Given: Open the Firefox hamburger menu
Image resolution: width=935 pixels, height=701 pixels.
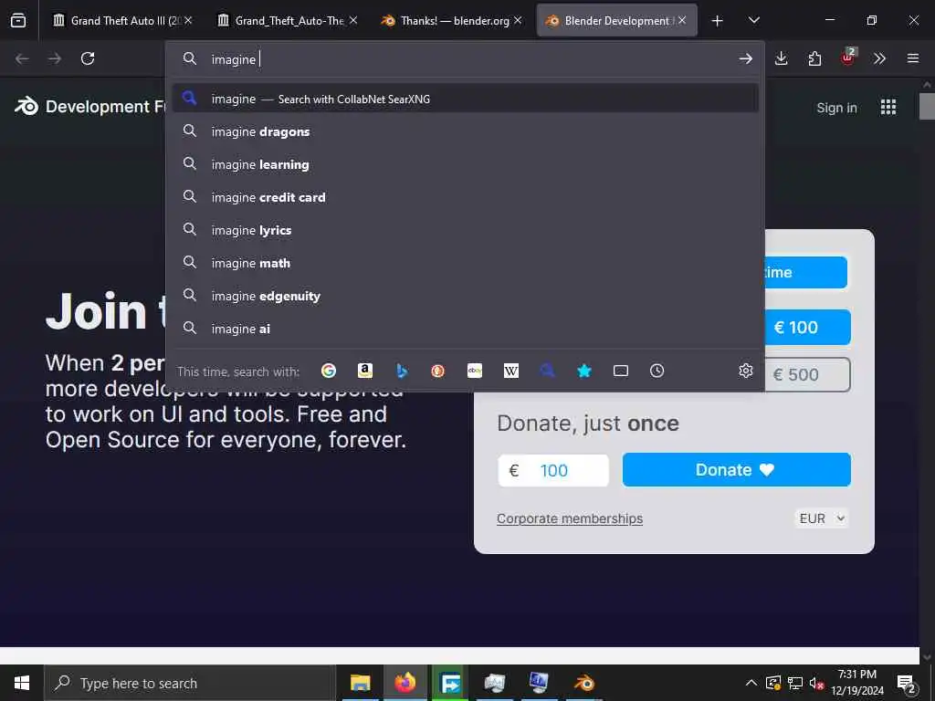Looking at the screenshot, I should coord(913,58).
